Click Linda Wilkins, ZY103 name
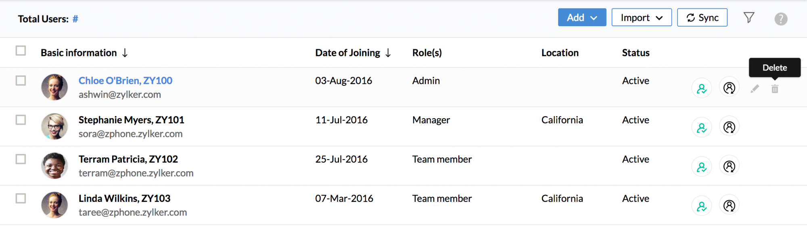 pos(124,198)
